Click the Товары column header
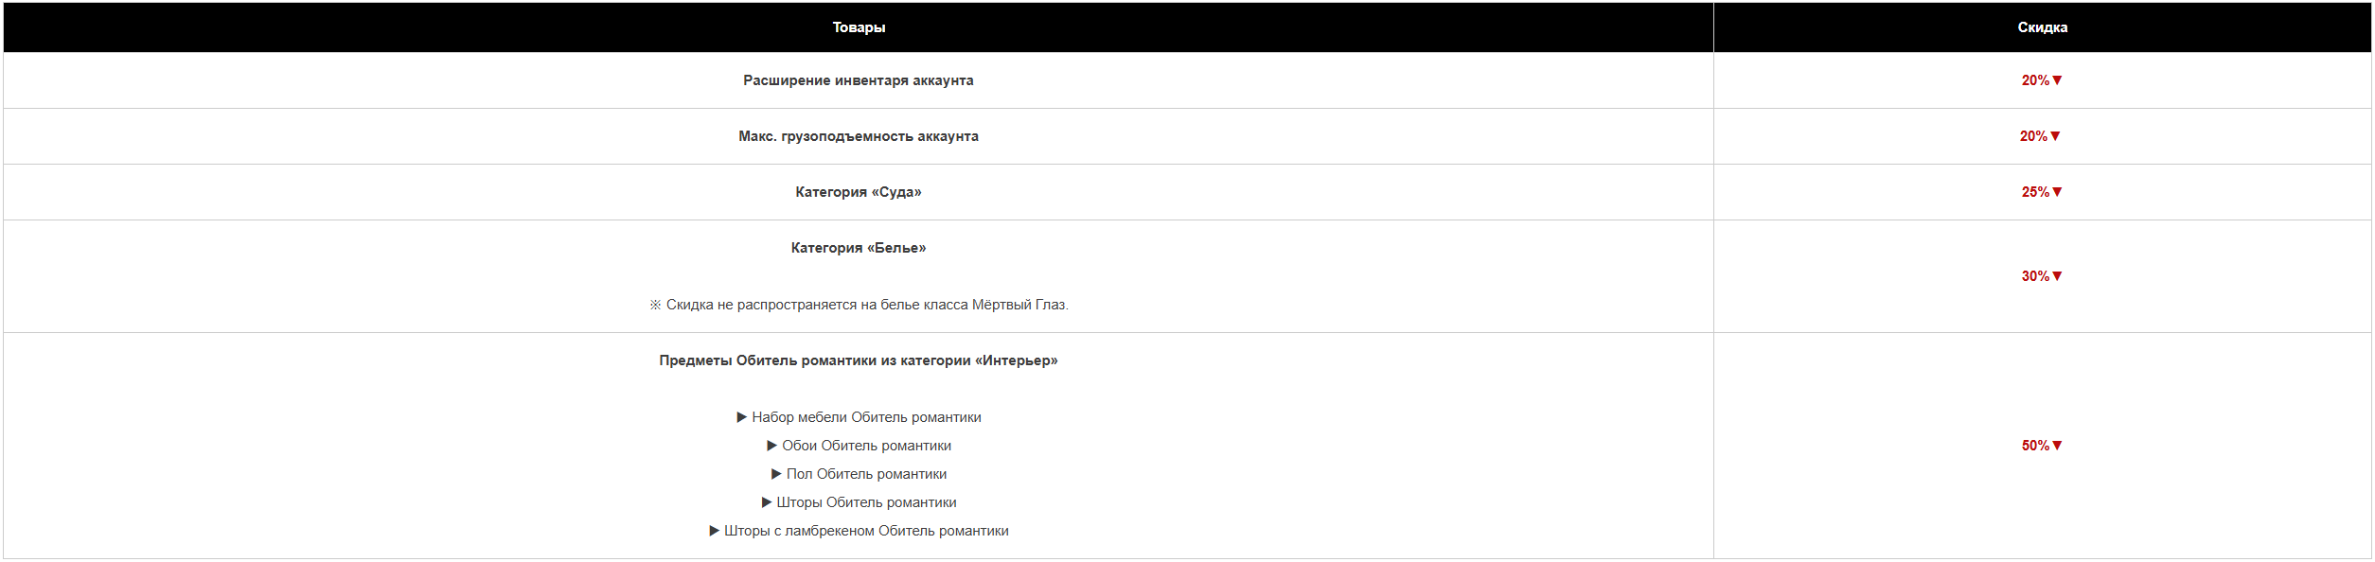 [x=859, y=27]
